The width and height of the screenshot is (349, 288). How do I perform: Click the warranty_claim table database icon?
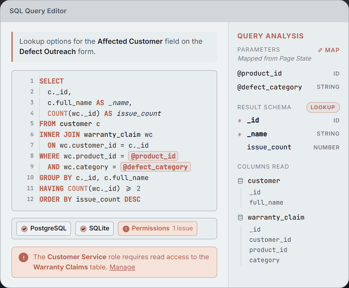point(240,217)
